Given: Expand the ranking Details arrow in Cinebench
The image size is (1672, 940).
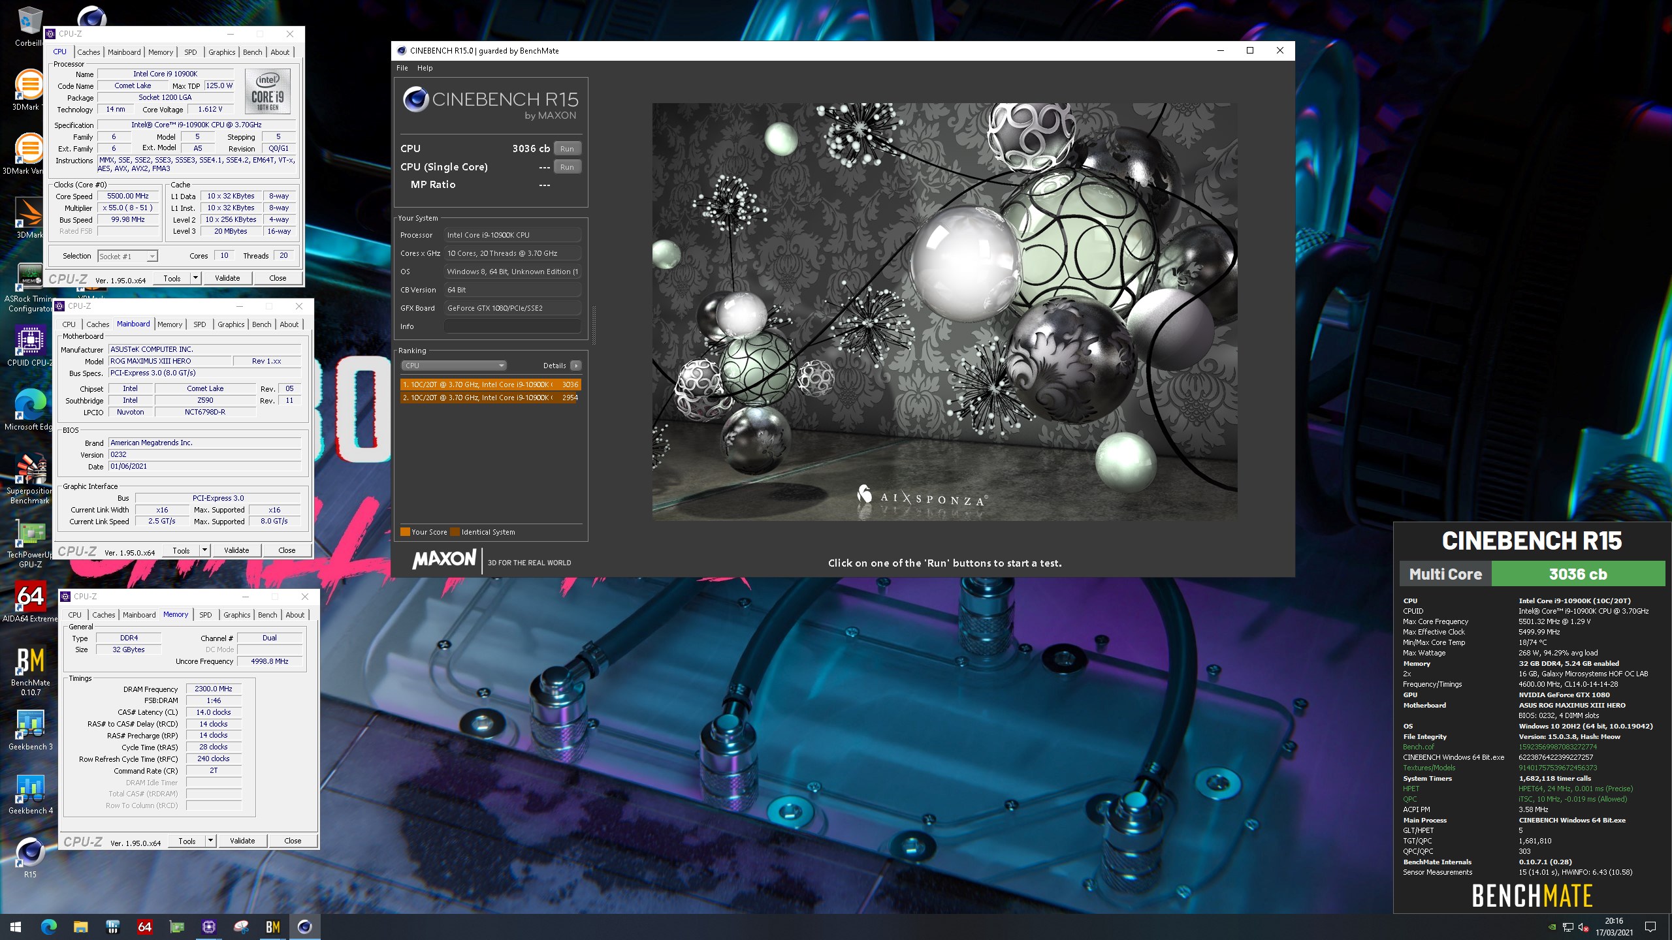Looking at the screenshot, I should pos(576,366).
